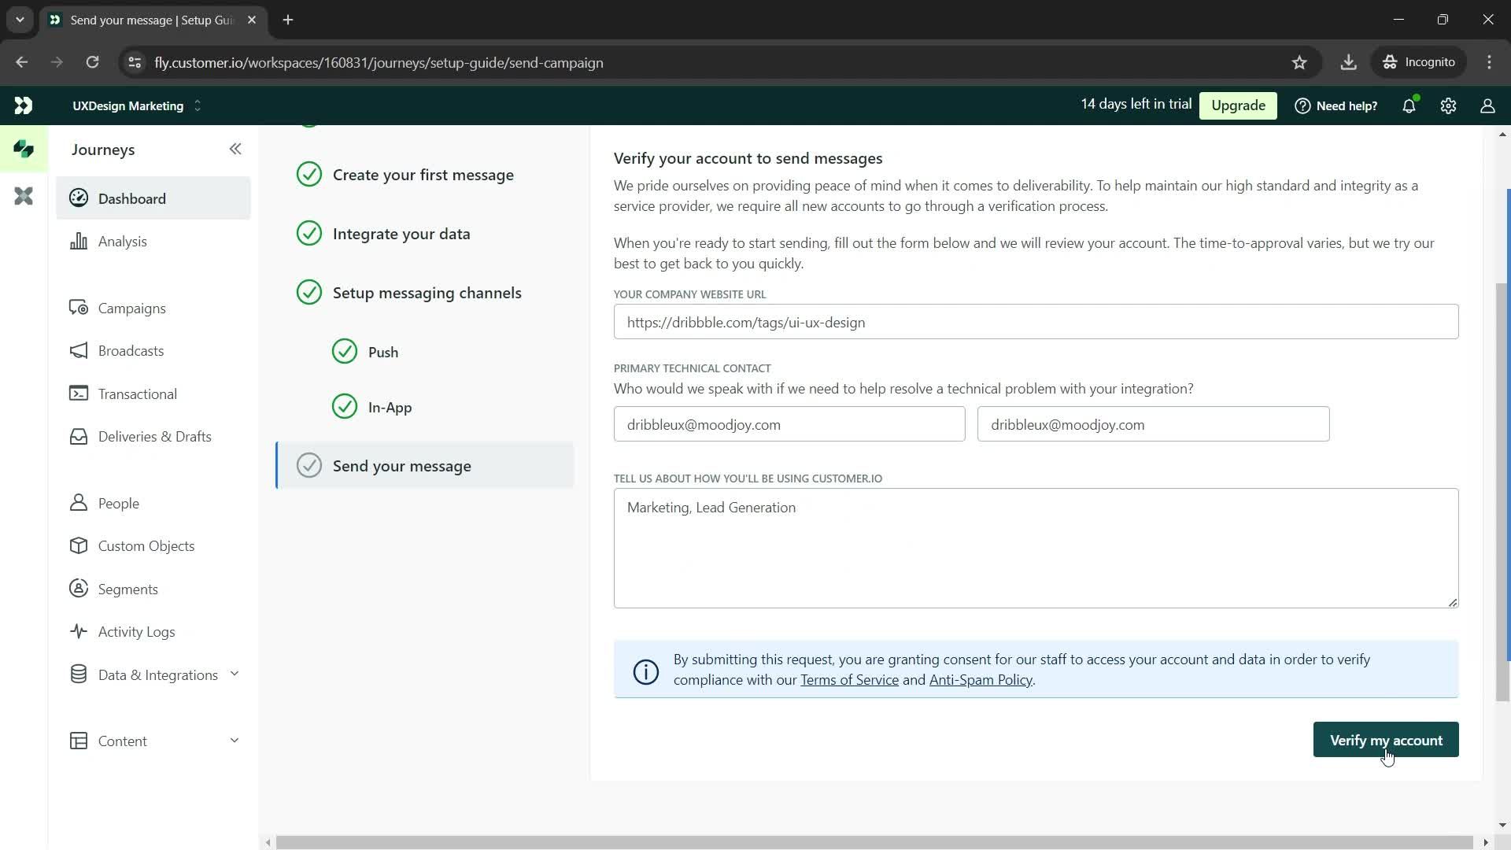Toggle Setup messaging channels completed step

[309, 293]
